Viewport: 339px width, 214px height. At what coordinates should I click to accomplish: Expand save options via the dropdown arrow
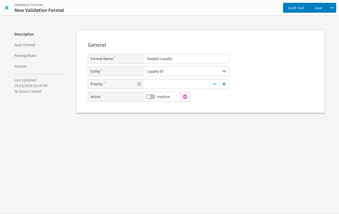point(332,8)
